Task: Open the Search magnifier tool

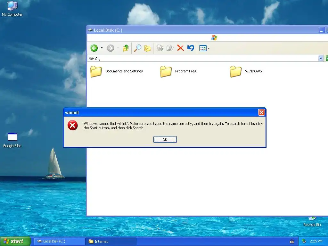Action: (137, 48)
